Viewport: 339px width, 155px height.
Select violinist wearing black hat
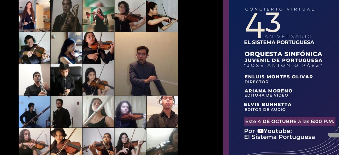click(66, 141)
